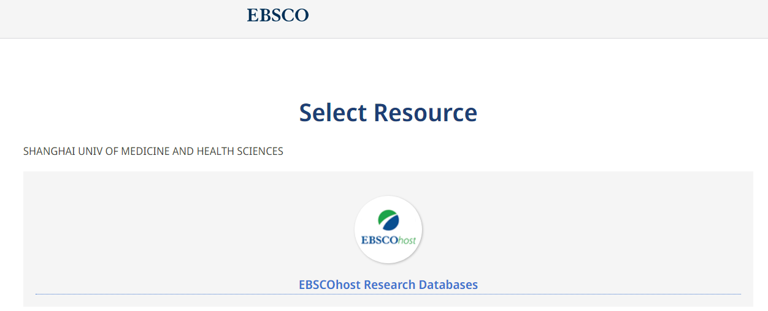Click the Shanghai Univ of Medicine institution name

[153, 151]
